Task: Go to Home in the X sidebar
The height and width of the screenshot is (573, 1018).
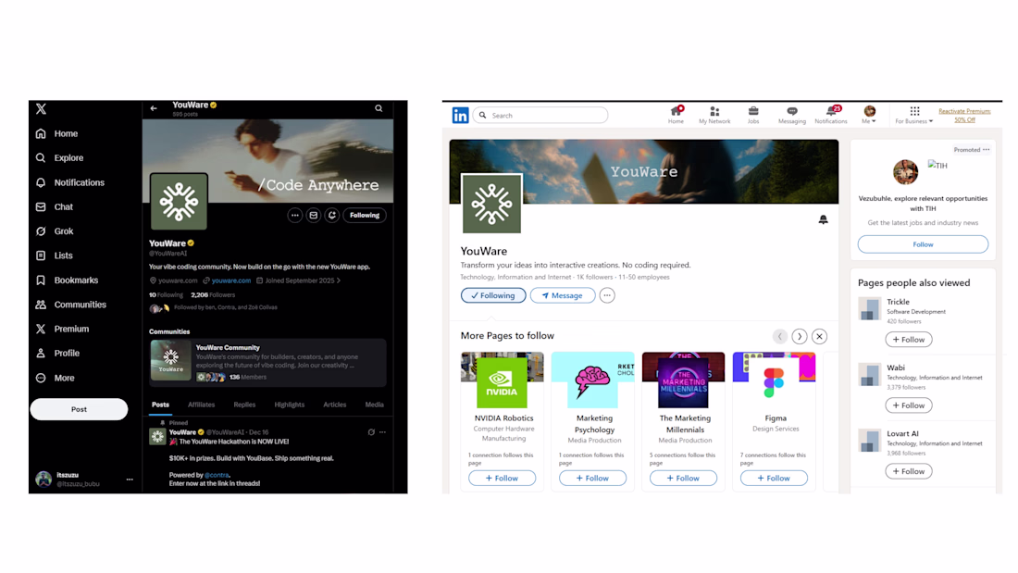Action: tap(57, 133)
